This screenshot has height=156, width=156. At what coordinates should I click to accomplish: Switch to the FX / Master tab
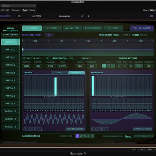point(142,28)
